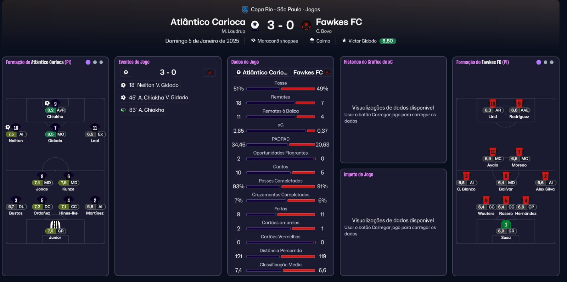
Task: Select third page dot in Atlântico Carioca formation
Action: point(101,62)
